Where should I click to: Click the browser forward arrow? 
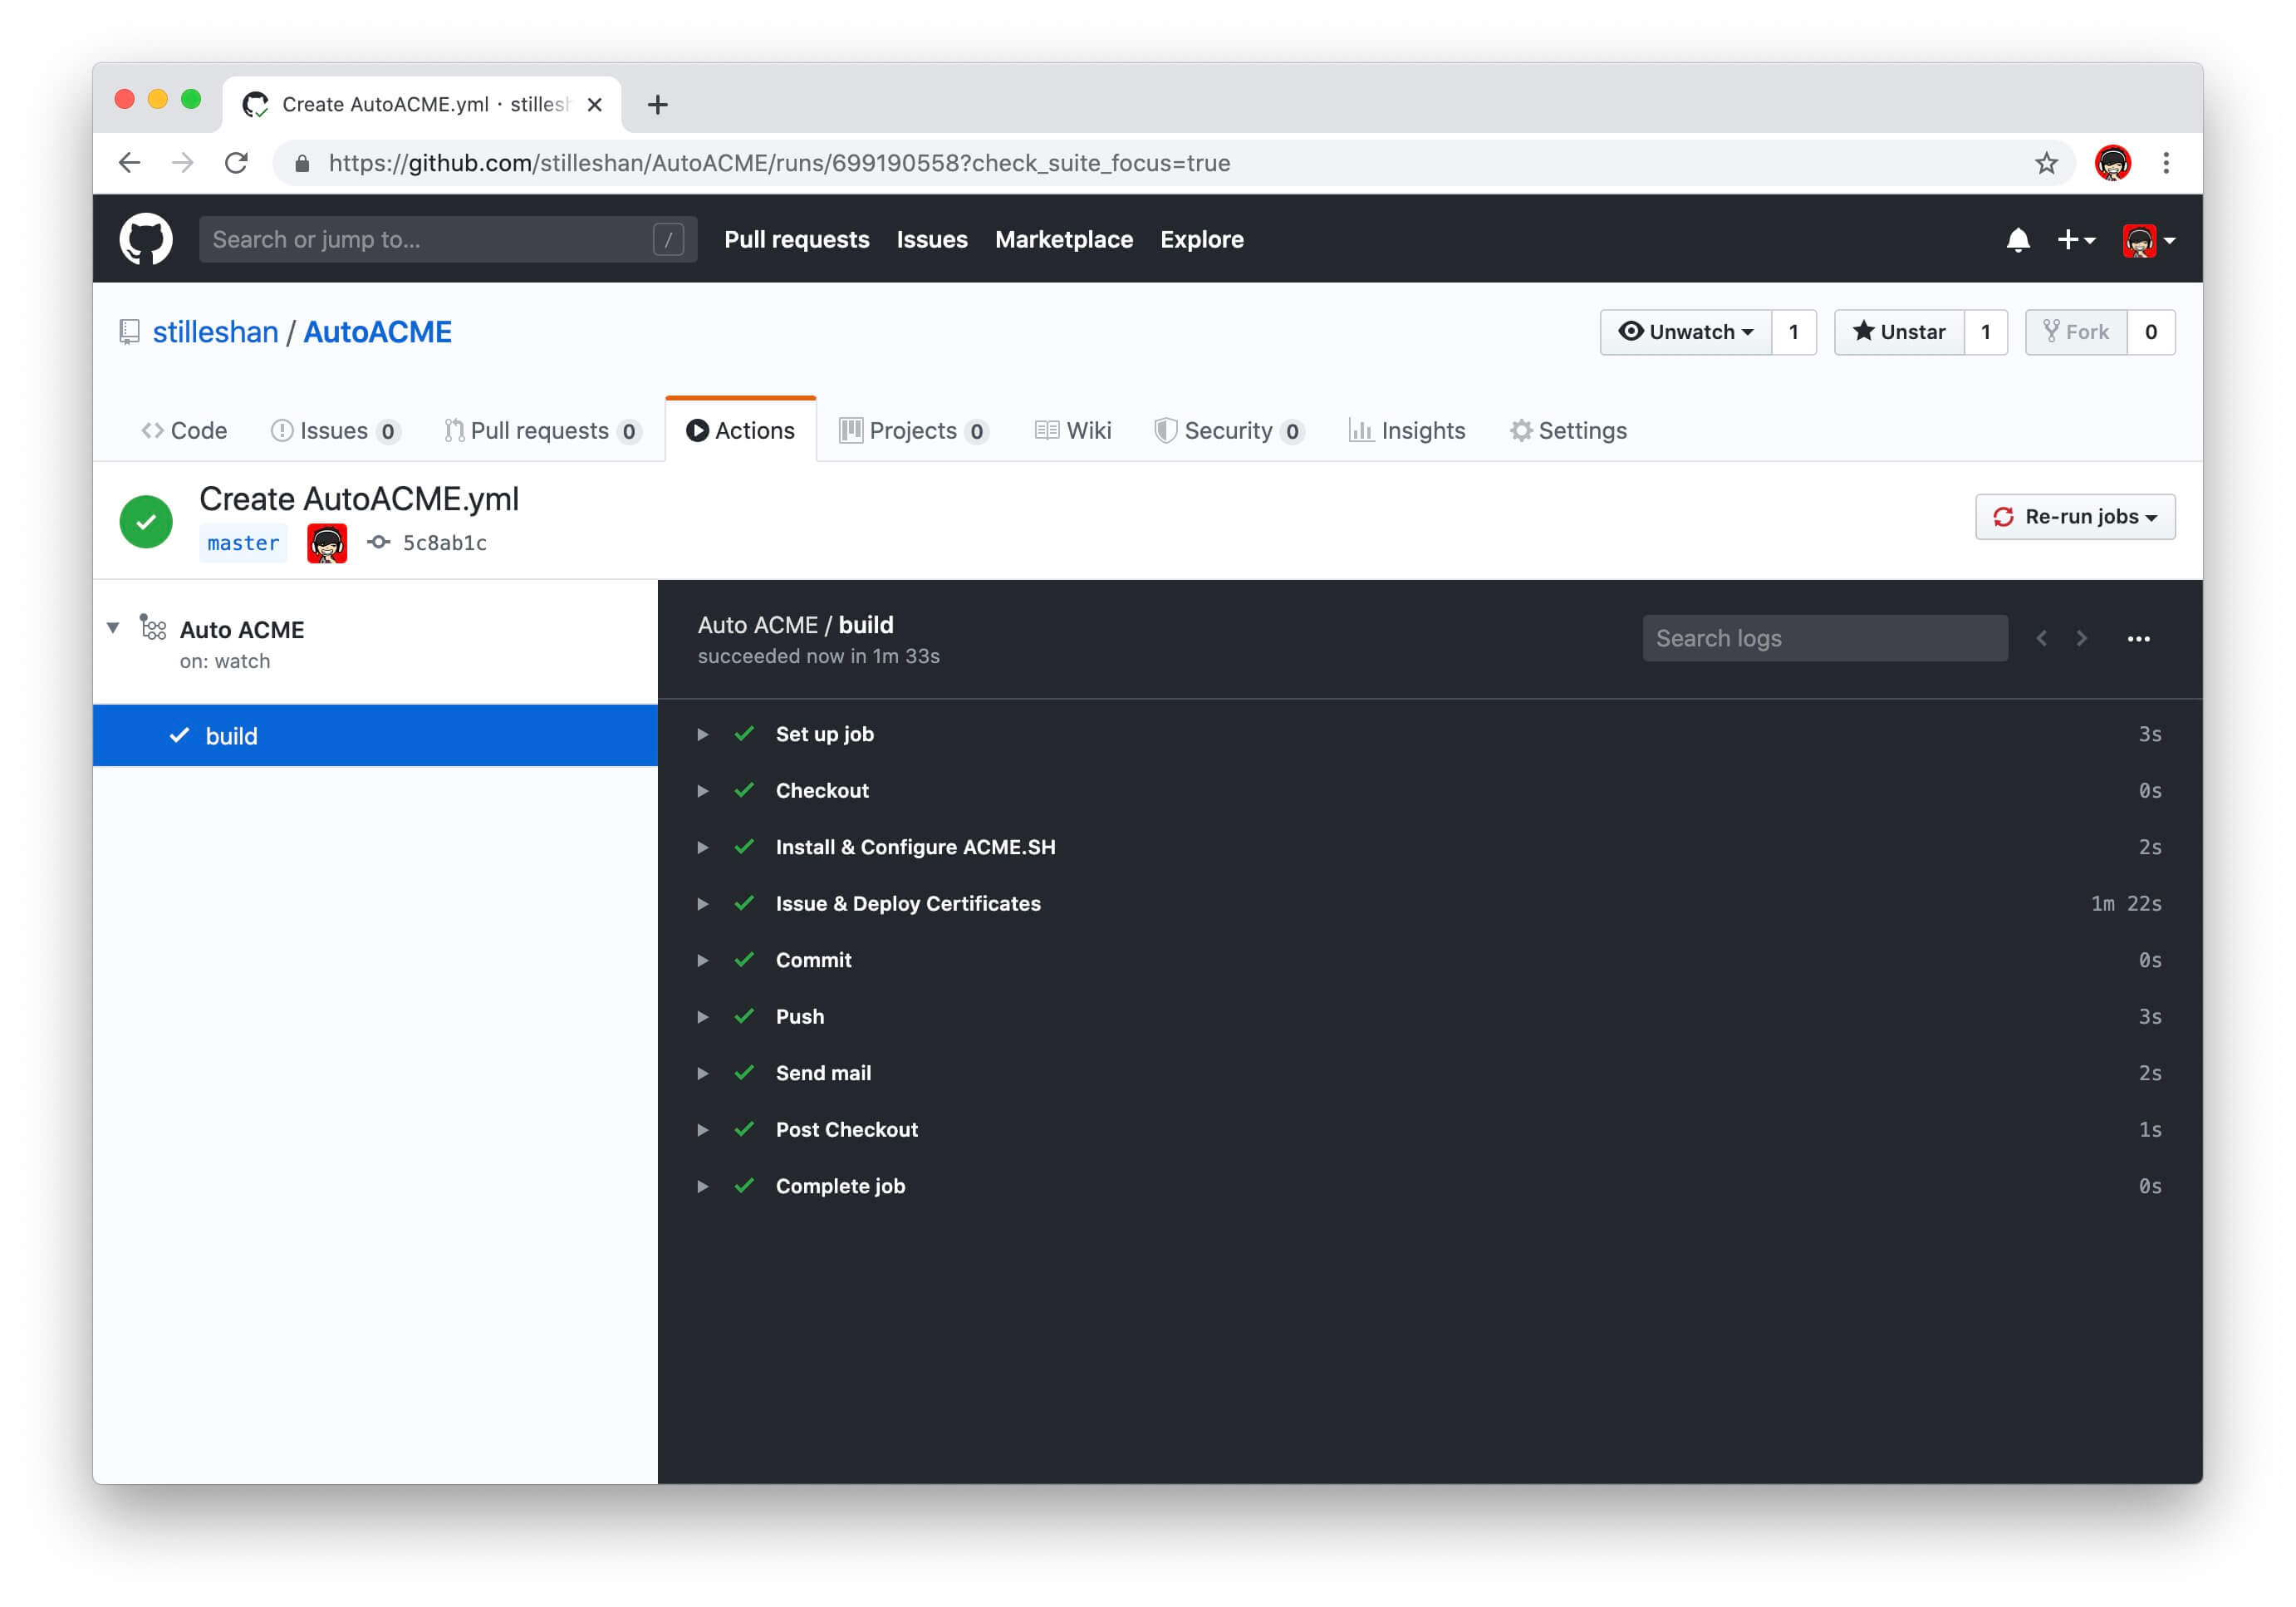pyautogui.click(x=183, y=163)
